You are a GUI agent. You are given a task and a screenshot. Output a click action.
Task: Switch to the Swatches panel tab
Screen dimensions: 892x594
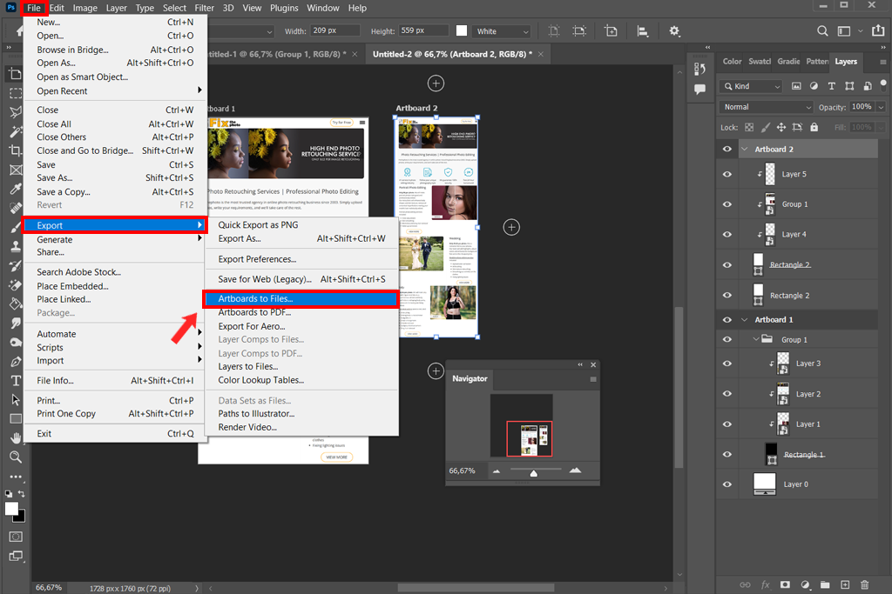[760, 62]
